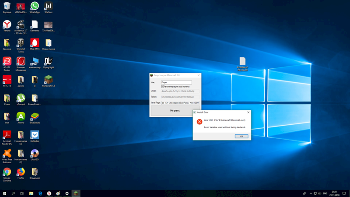The width and height of the screenshot is (350, 197).
Task: Close the AutoIt Error dialog with X
Action: (x=248, y=113)
